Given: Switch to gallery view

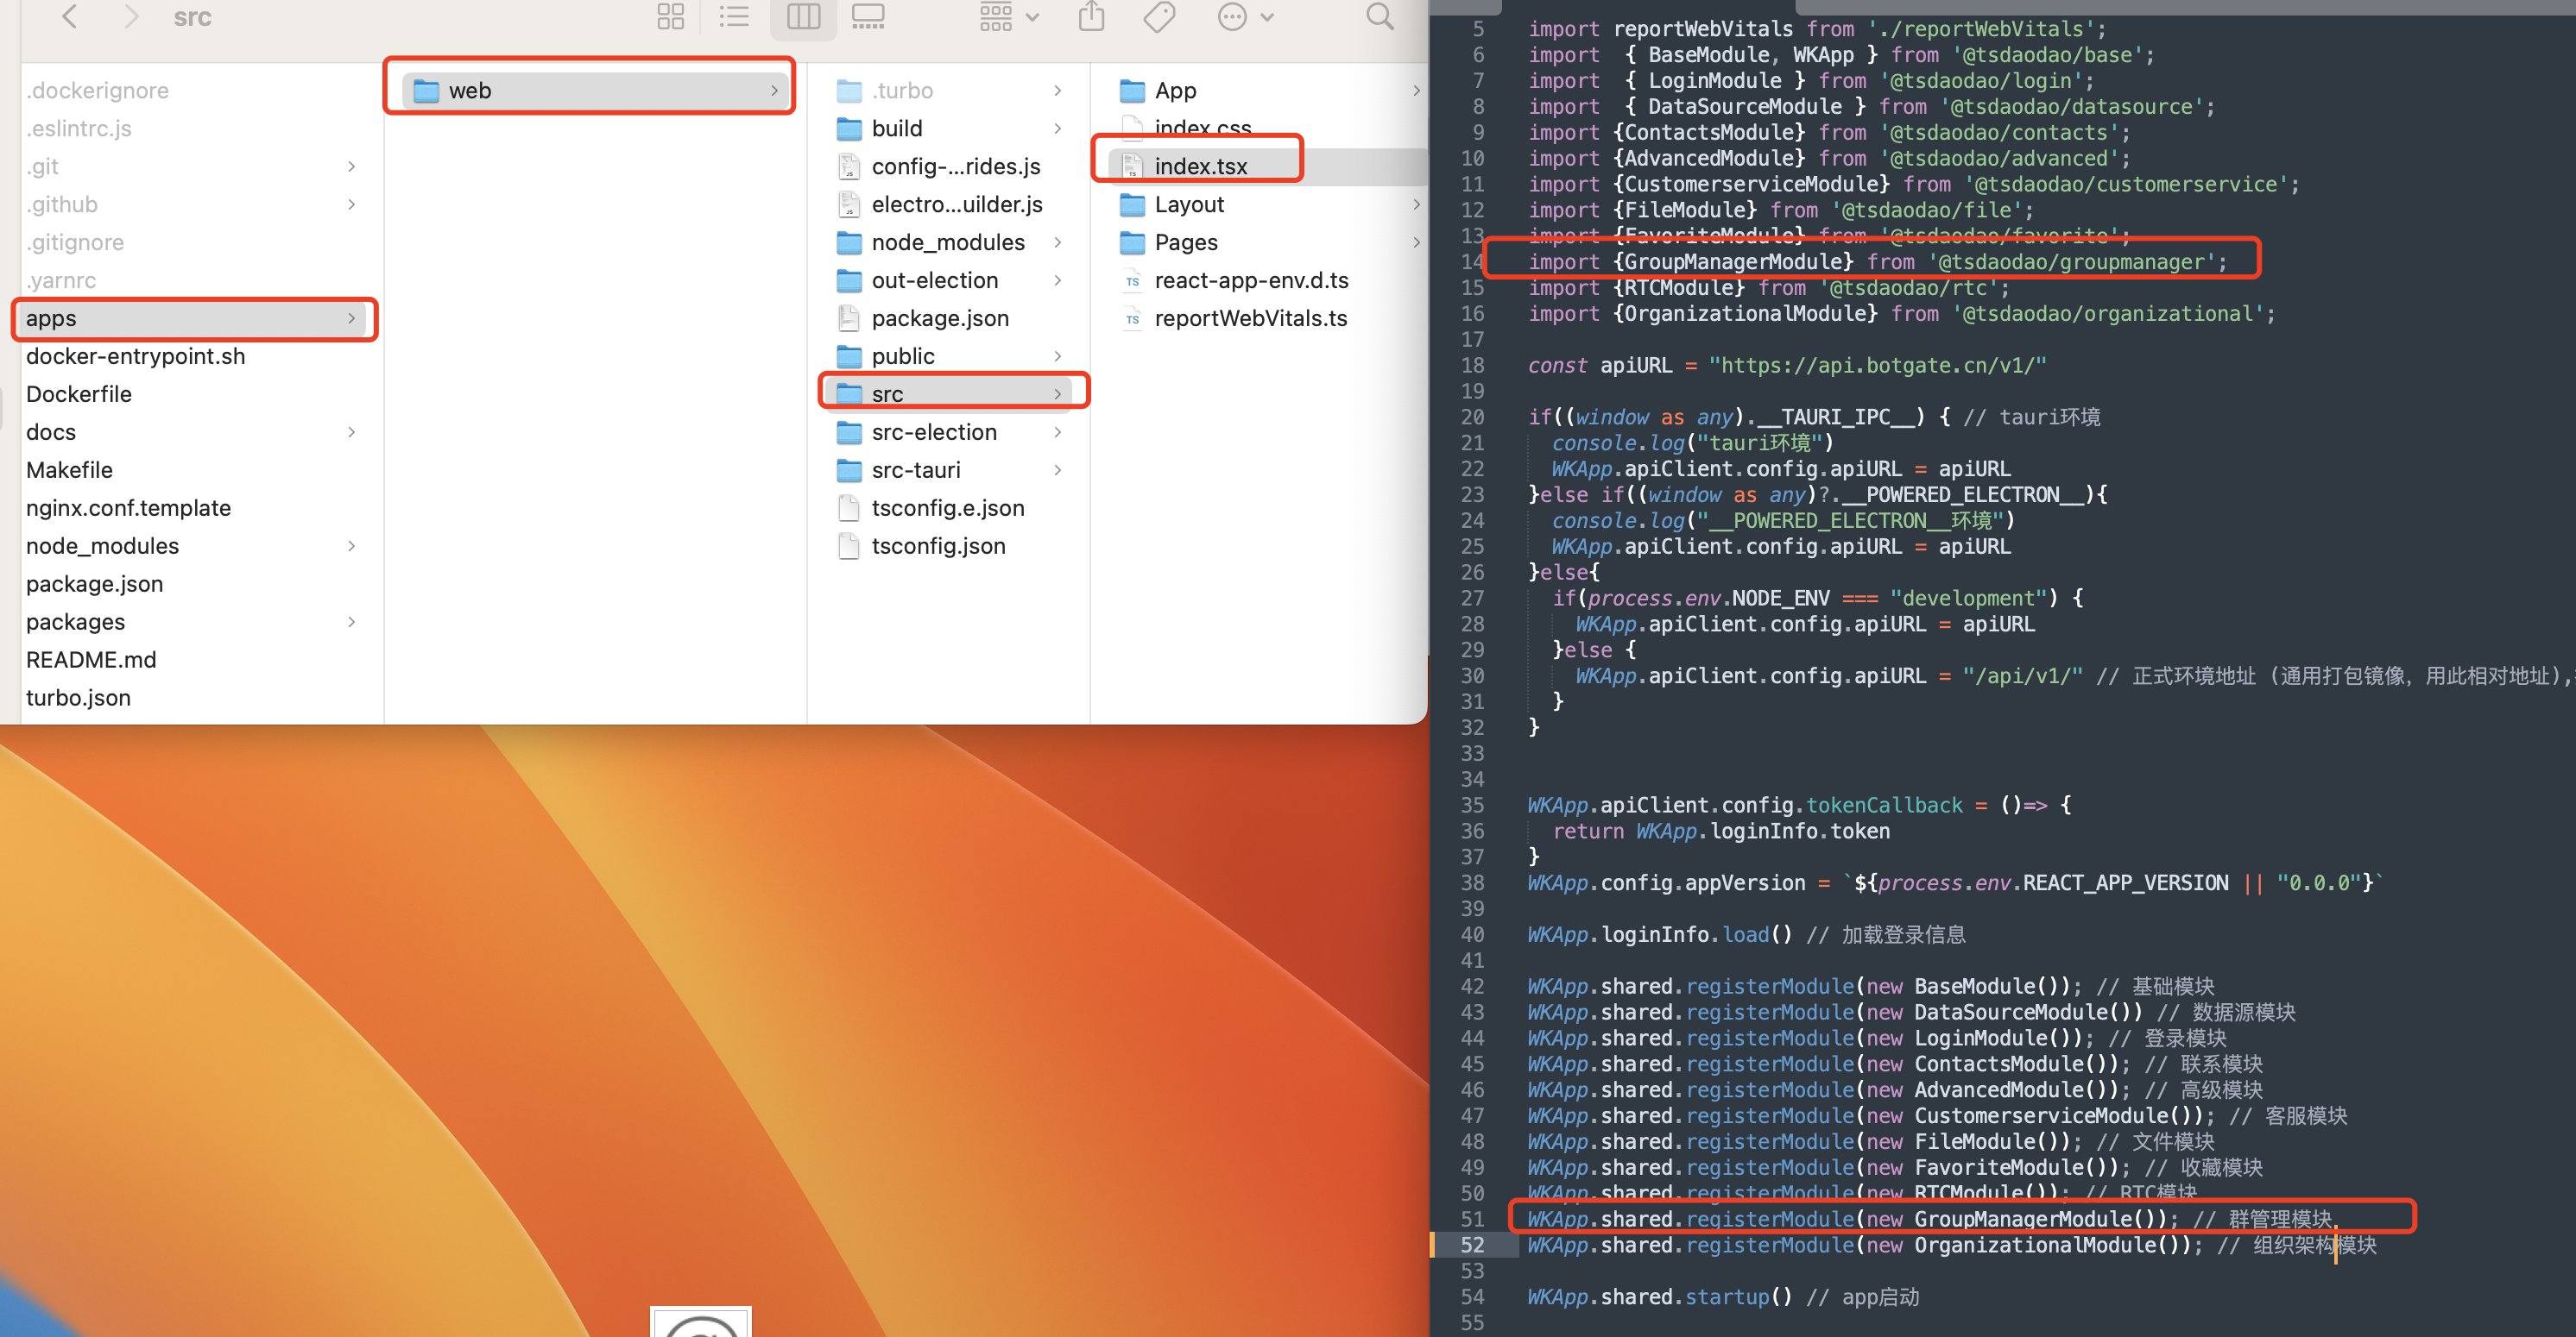Looking at the screenshot, I should point(867,17).
